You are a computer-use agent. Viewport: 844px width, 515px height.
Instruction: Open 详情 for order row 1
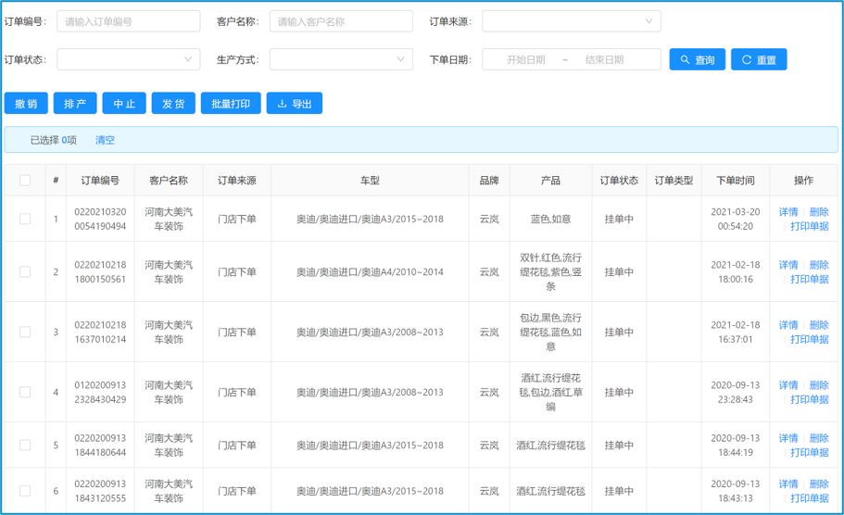click(x=787, y=212)
